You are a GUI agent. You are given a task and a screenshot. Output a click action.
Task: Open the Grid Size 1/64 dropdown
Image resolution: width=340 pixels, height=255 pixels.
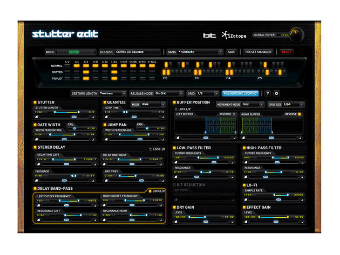[x=293, y=104]
